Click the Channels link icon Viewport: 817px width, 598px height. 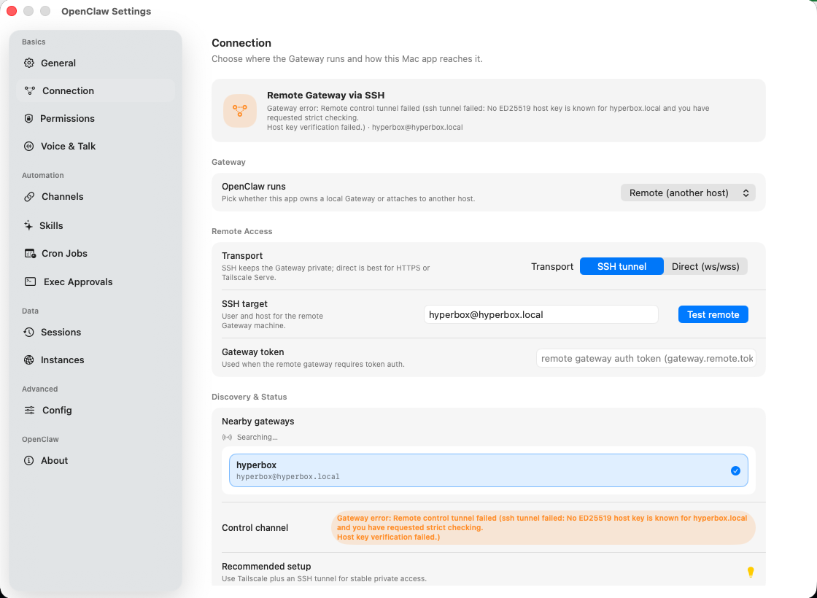[29, 197]
